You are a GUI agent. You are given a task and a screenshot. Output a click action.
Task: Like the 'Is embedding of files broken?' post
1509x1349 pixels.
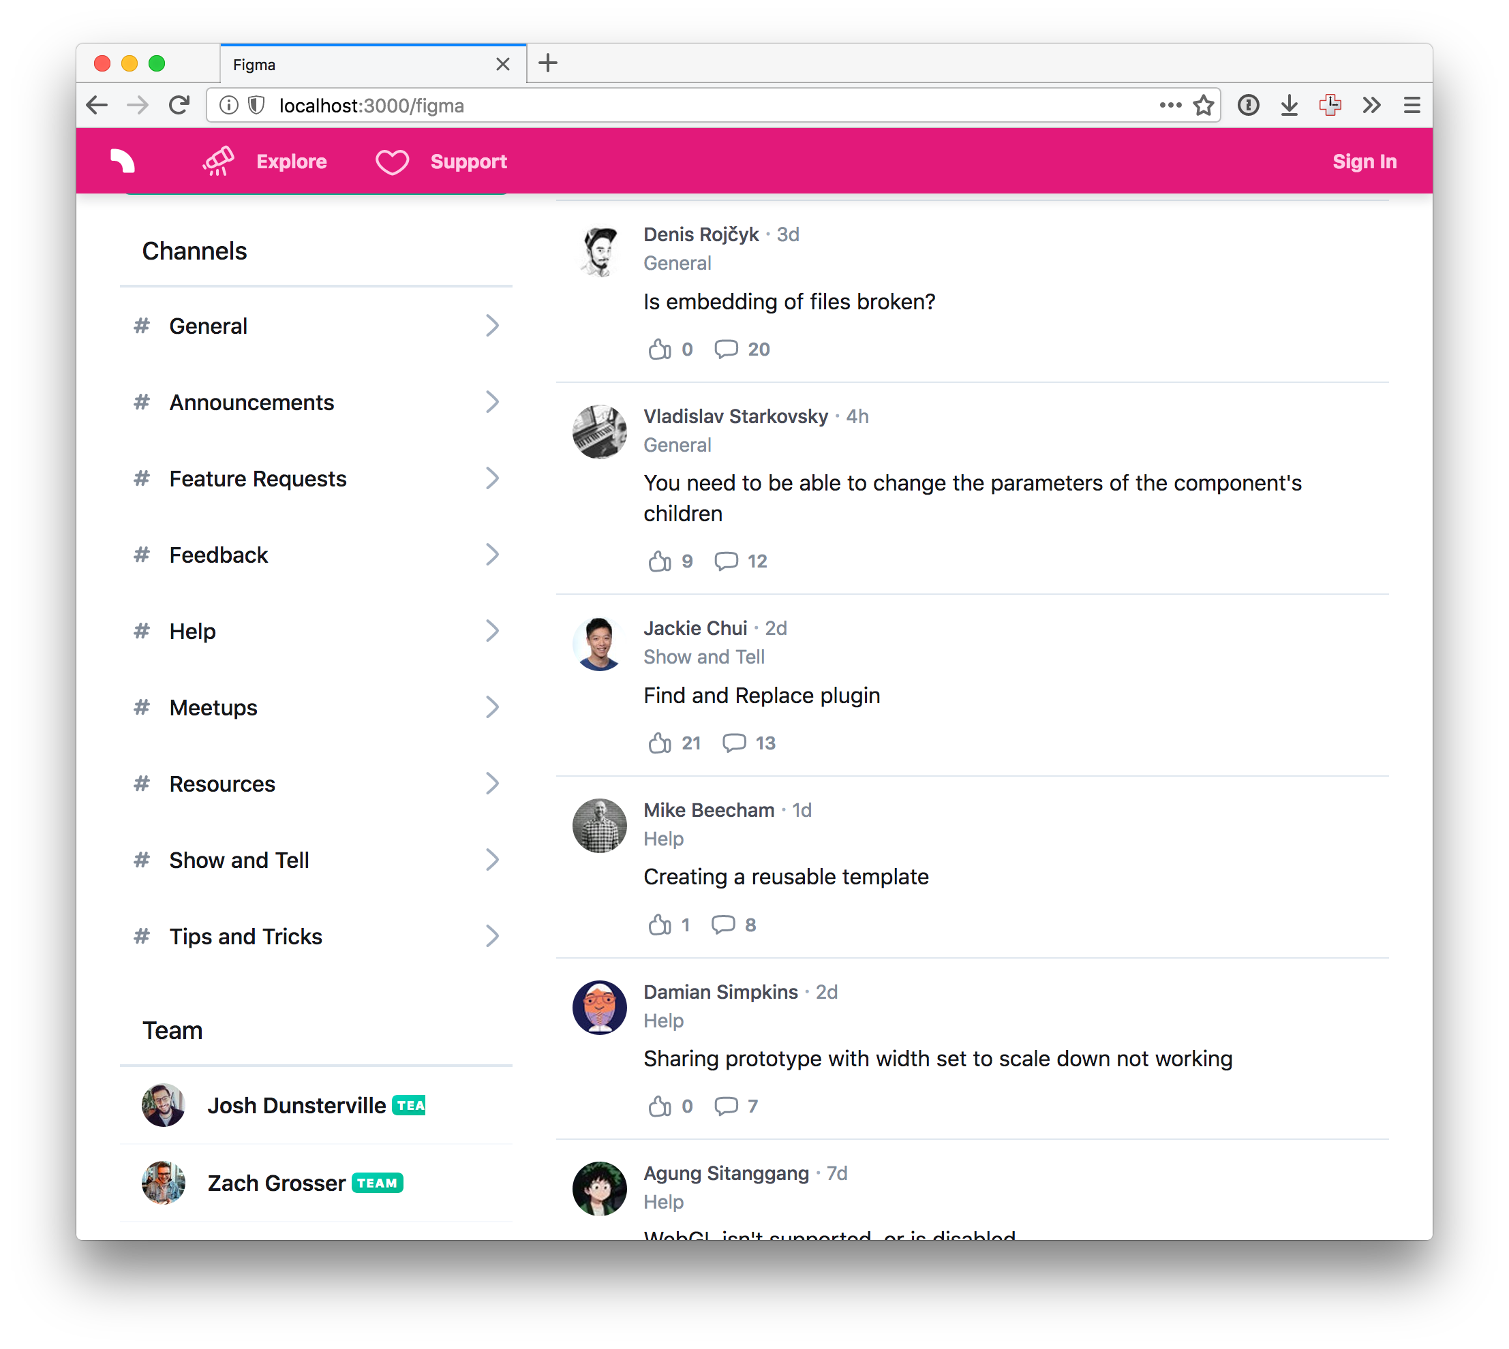[659, 349]
